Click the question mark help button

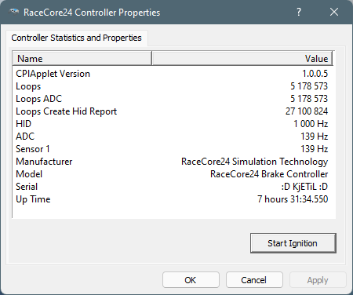(x=299, y=12)
